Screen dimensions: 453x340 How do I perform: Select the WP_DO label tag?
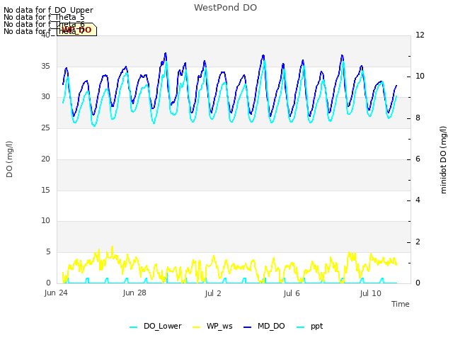coord(76,30)
